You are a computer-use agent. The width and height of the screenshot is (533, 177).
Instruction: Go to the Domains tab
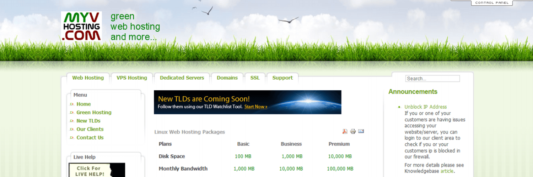coord(227,78)
